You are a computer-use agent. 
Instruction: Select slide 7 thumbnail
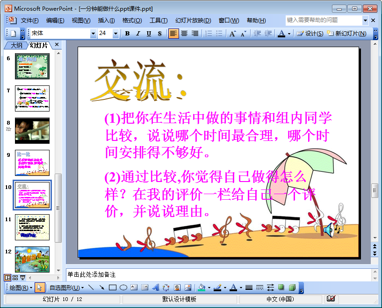32,98
